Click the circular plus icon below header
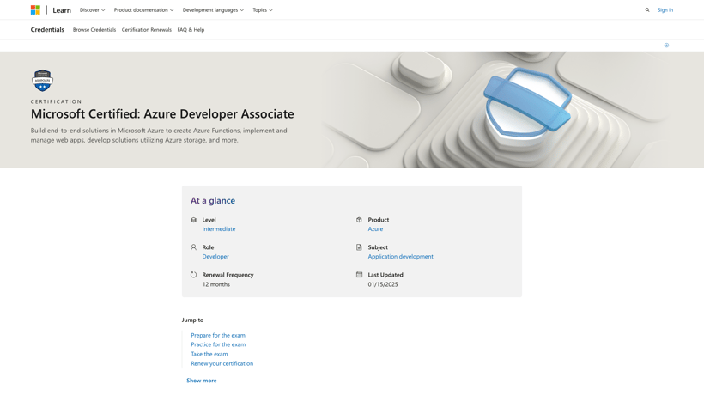This screenshot has height=396, width=704. (666, 46)
